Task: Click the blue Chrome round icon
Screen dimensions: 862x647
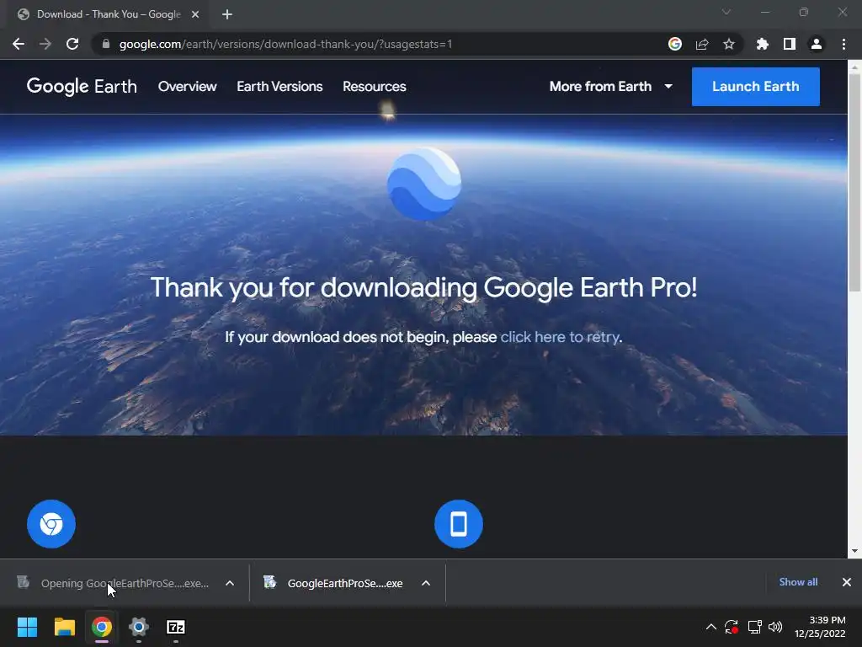Action: (x=51, y=524)
